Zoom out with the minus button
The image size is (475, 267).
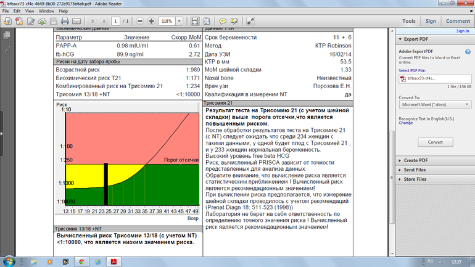click(139, 21)
